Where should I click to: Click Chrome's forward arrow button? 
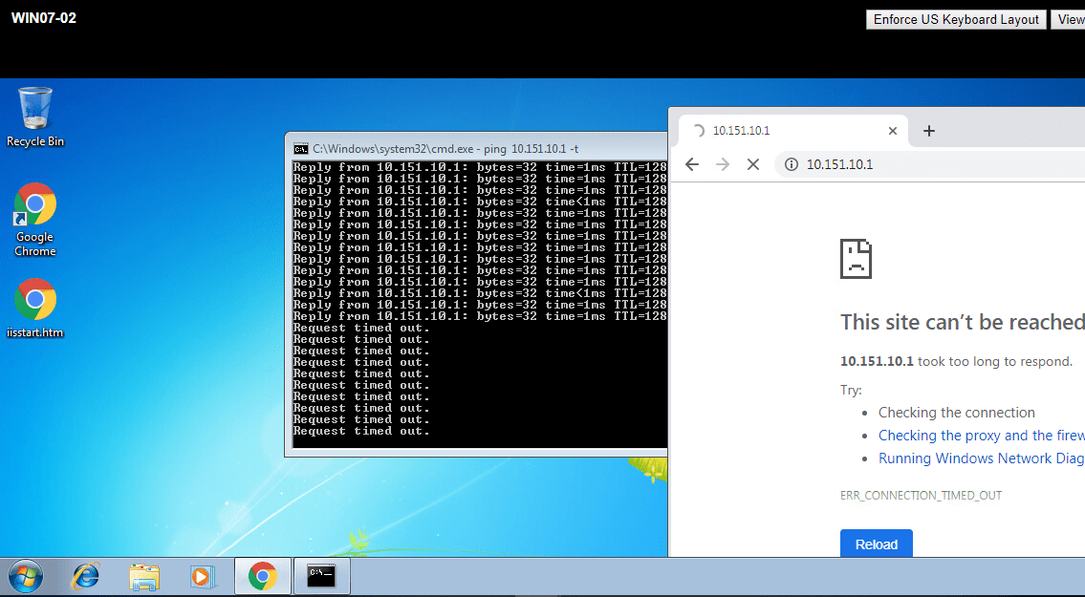(723, 164)
